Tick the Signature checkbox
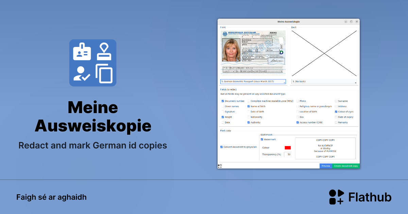The image size is (408, 214). coord(223,112)
